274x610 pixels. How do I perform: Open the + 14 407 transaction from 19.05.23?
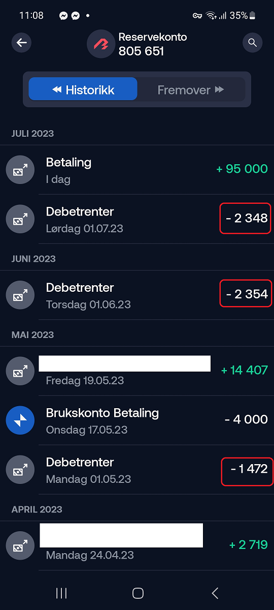[137, 371]
